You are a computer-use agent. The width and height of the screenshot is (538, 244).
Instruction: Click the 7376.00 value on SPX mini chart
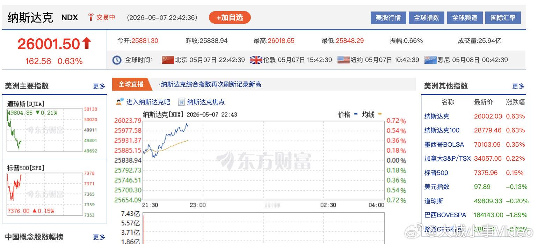pyautogui.click(x=19, y=211)
